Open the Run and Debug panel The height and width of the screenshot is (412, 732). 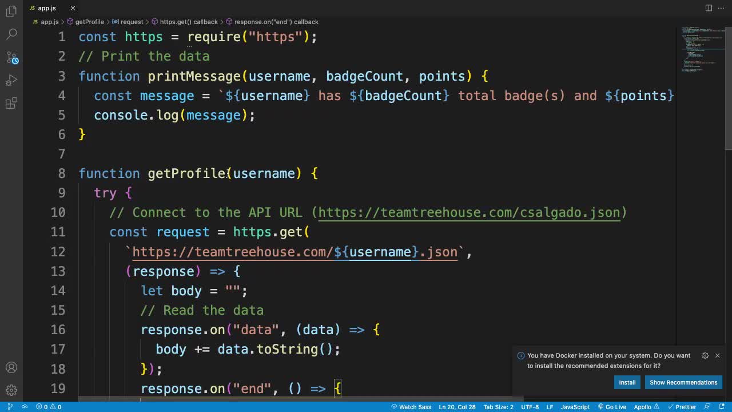[11, 80]
